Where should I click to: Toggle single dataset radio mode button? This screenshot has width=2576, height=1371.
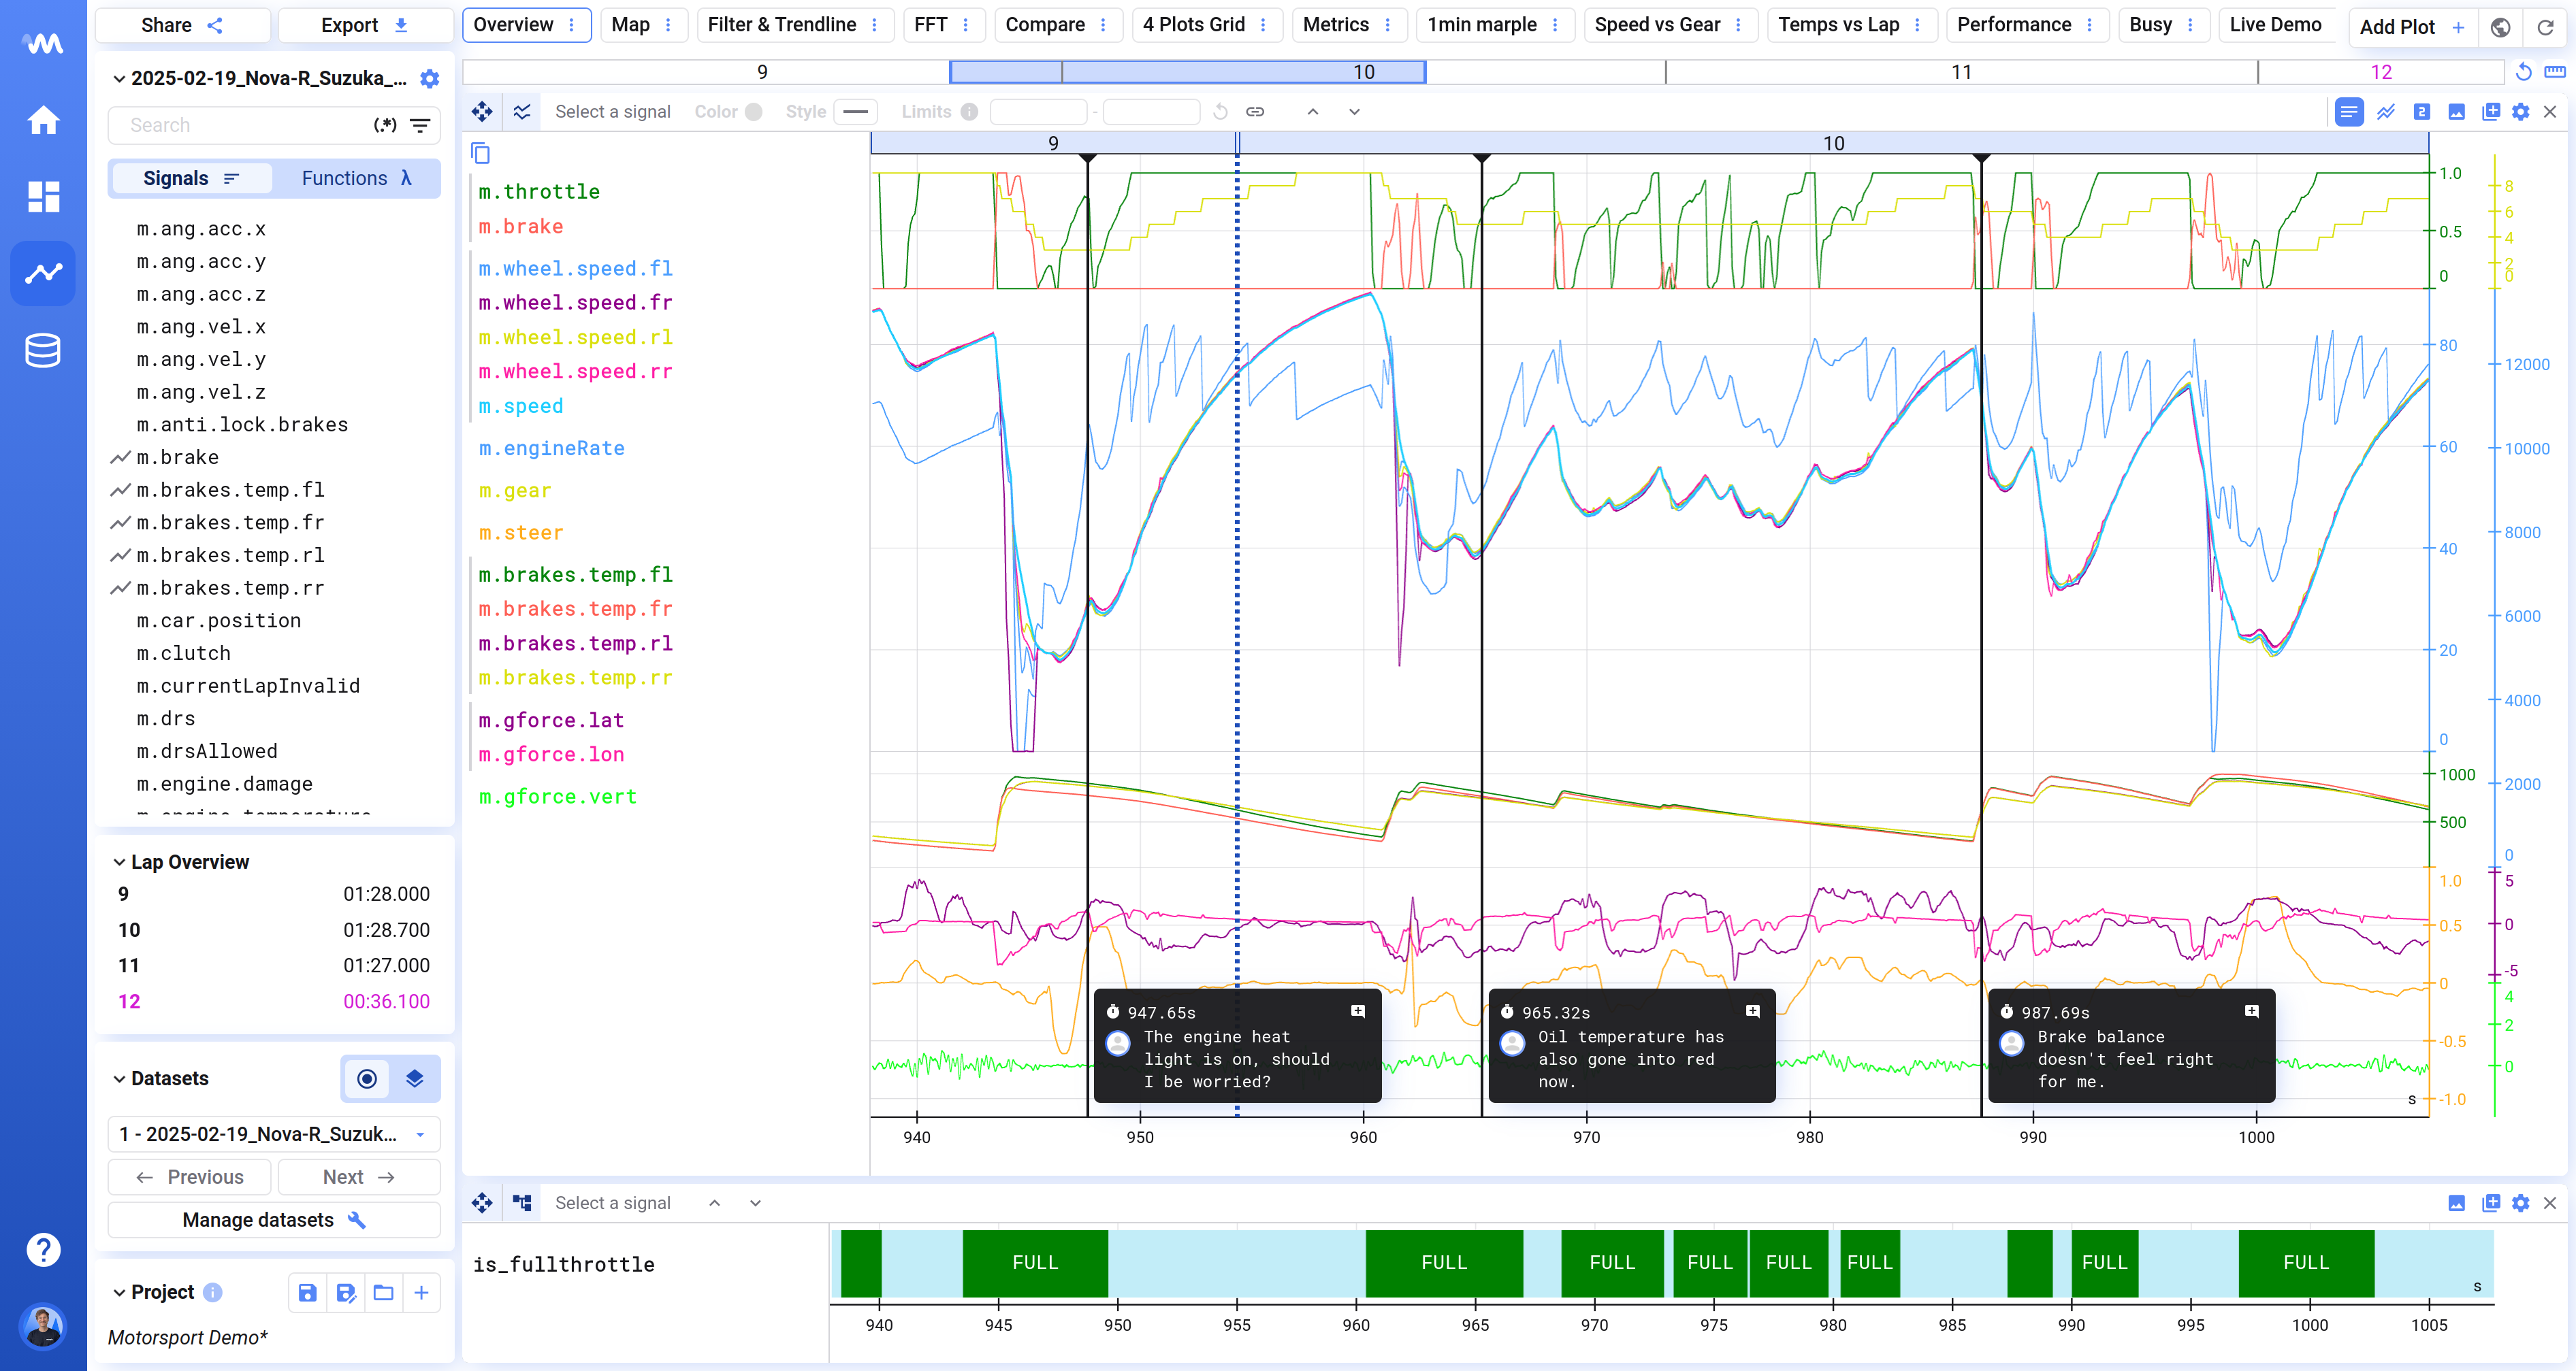[367, 1078]
